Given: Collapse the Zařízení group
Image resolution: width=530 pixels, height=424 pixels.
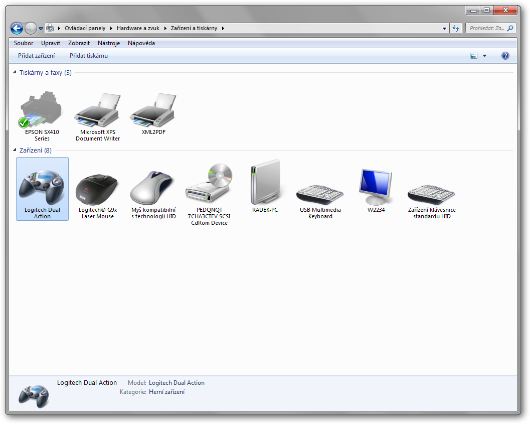Looking at the screenshot, I should pos(15,151).
